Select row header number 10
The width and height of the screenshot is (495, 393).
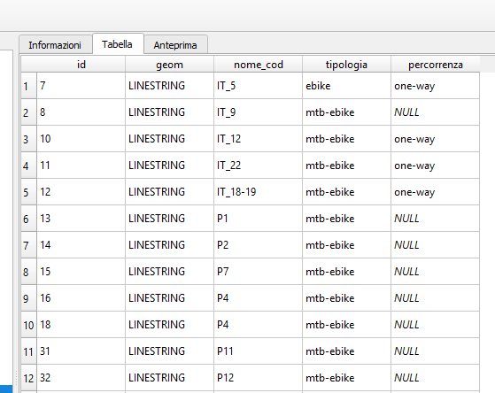coord(28,325)
